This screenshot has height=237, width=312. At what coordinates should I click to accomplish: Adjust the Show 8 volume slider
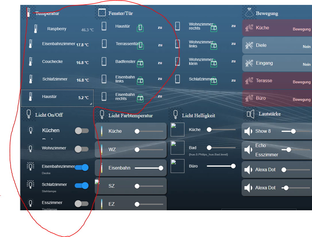(296, 131)
